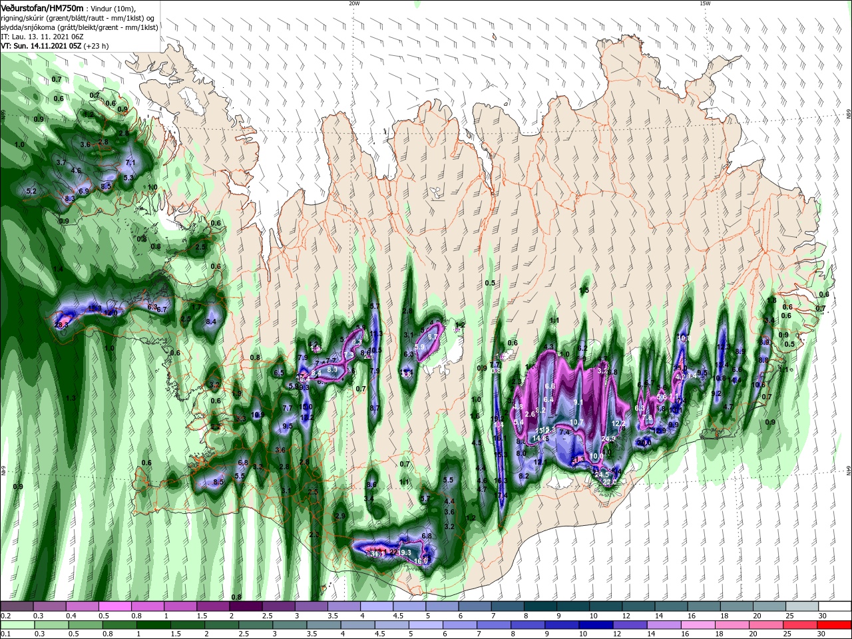Click the '0.2' label of the upper legend row
This screenshot has height=639, width=852.
pos(5,616)
